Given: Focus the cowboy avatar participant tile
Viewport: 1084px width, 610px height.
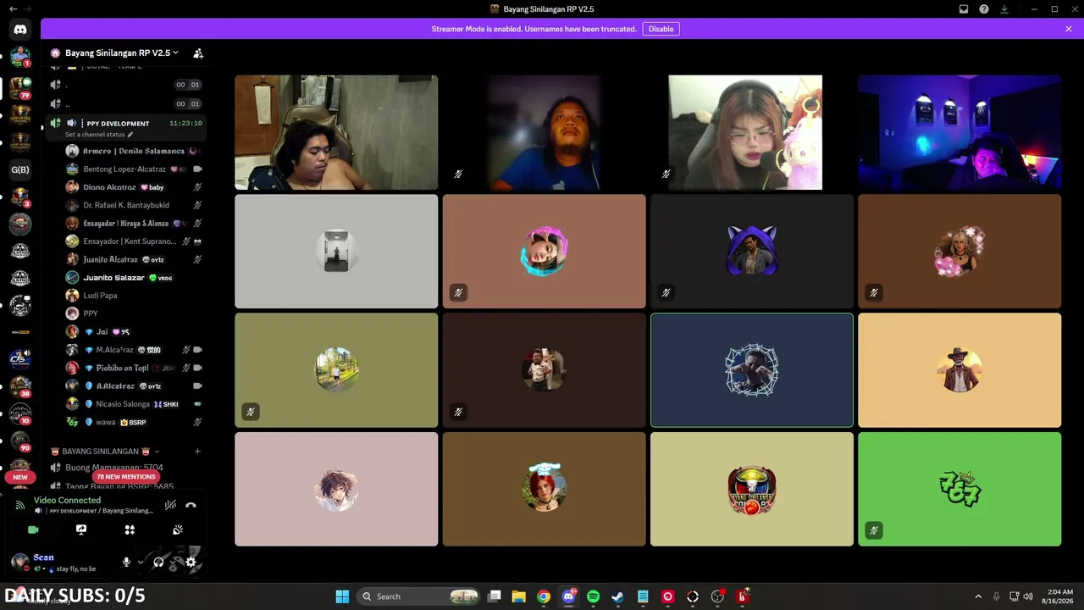Looking at the screenshot, I should (x=960, y=370).
